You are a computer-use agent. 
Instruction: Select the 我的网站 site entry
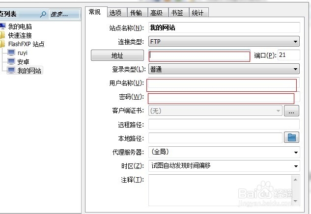point(29,71)
